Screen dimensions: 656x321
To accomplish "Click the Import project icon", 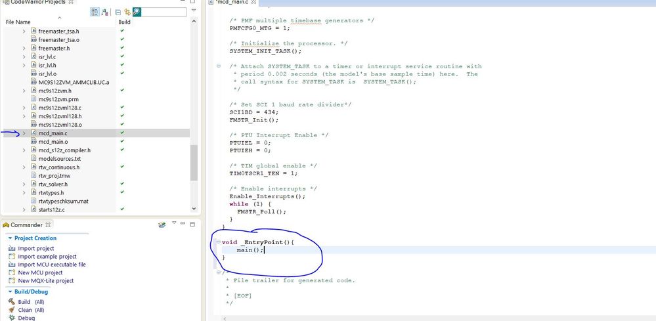I will (12, 248).
